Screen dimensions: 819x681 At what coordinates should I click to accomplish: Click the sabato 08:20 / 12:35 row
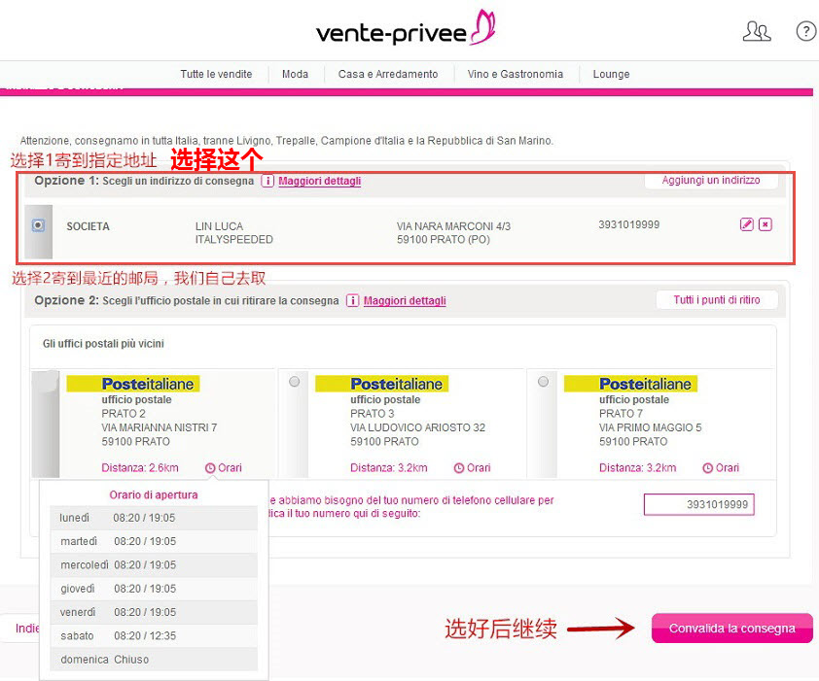(154, 636)
